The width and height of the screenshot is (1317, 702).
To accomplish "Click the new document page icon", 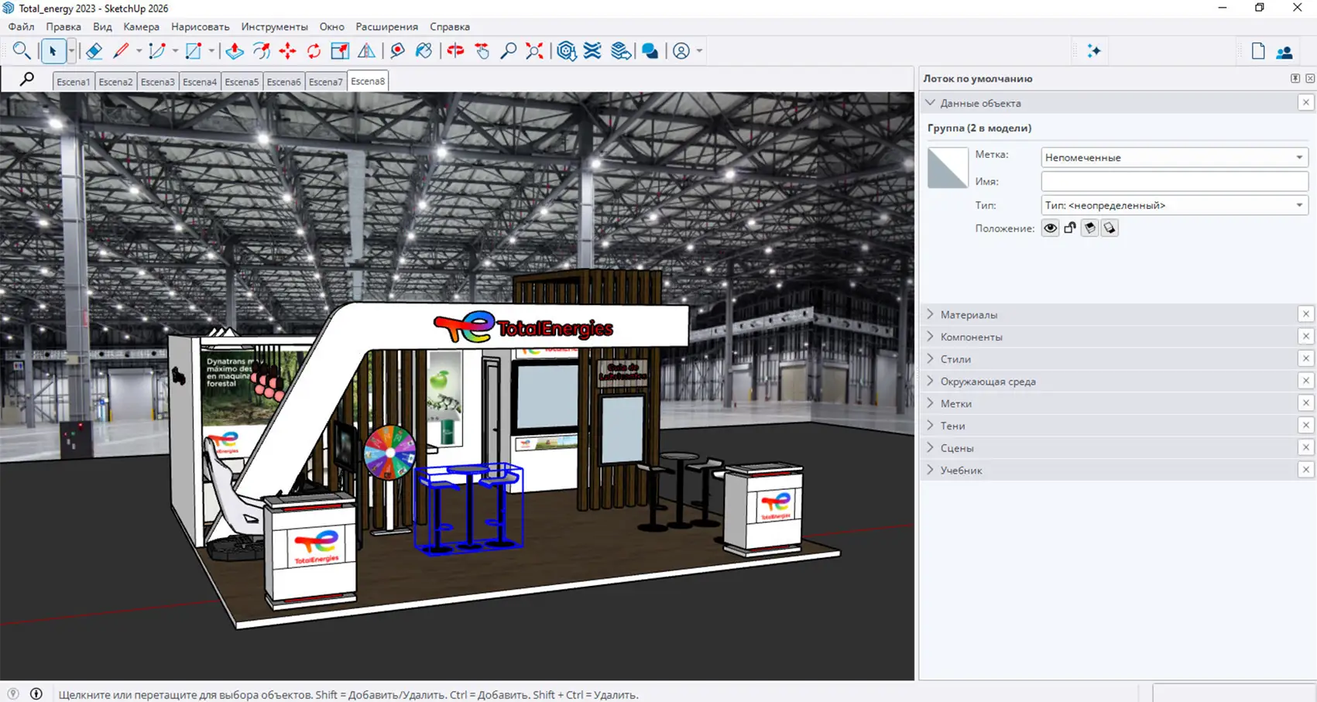I will (x=1258, y=51).
